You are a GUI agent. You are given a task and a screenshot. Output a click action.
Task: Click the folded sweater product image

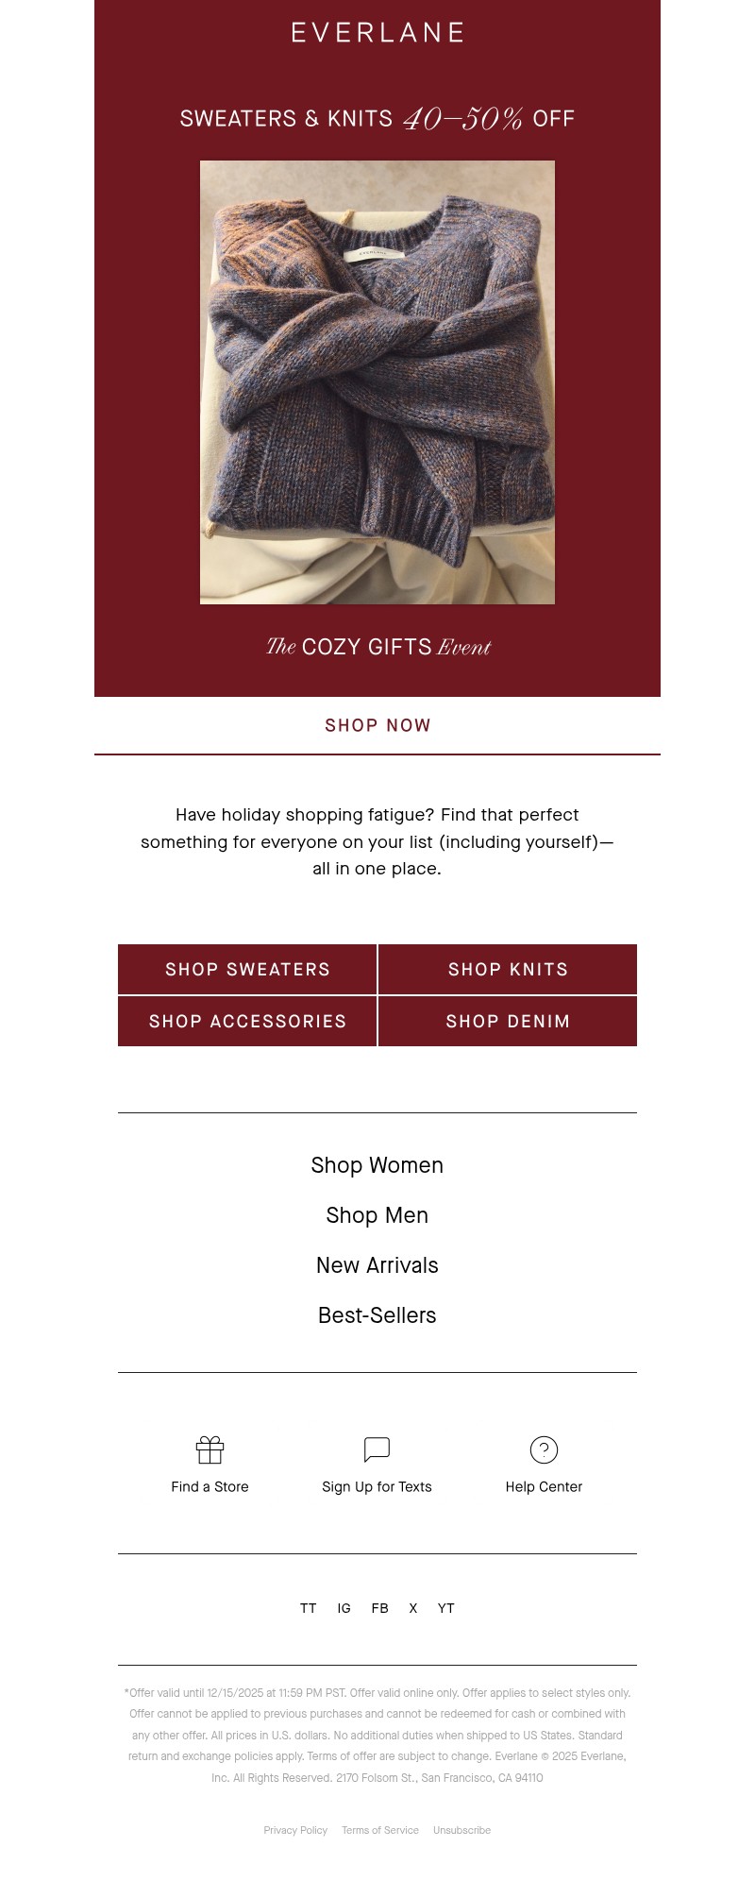(377, 382)
